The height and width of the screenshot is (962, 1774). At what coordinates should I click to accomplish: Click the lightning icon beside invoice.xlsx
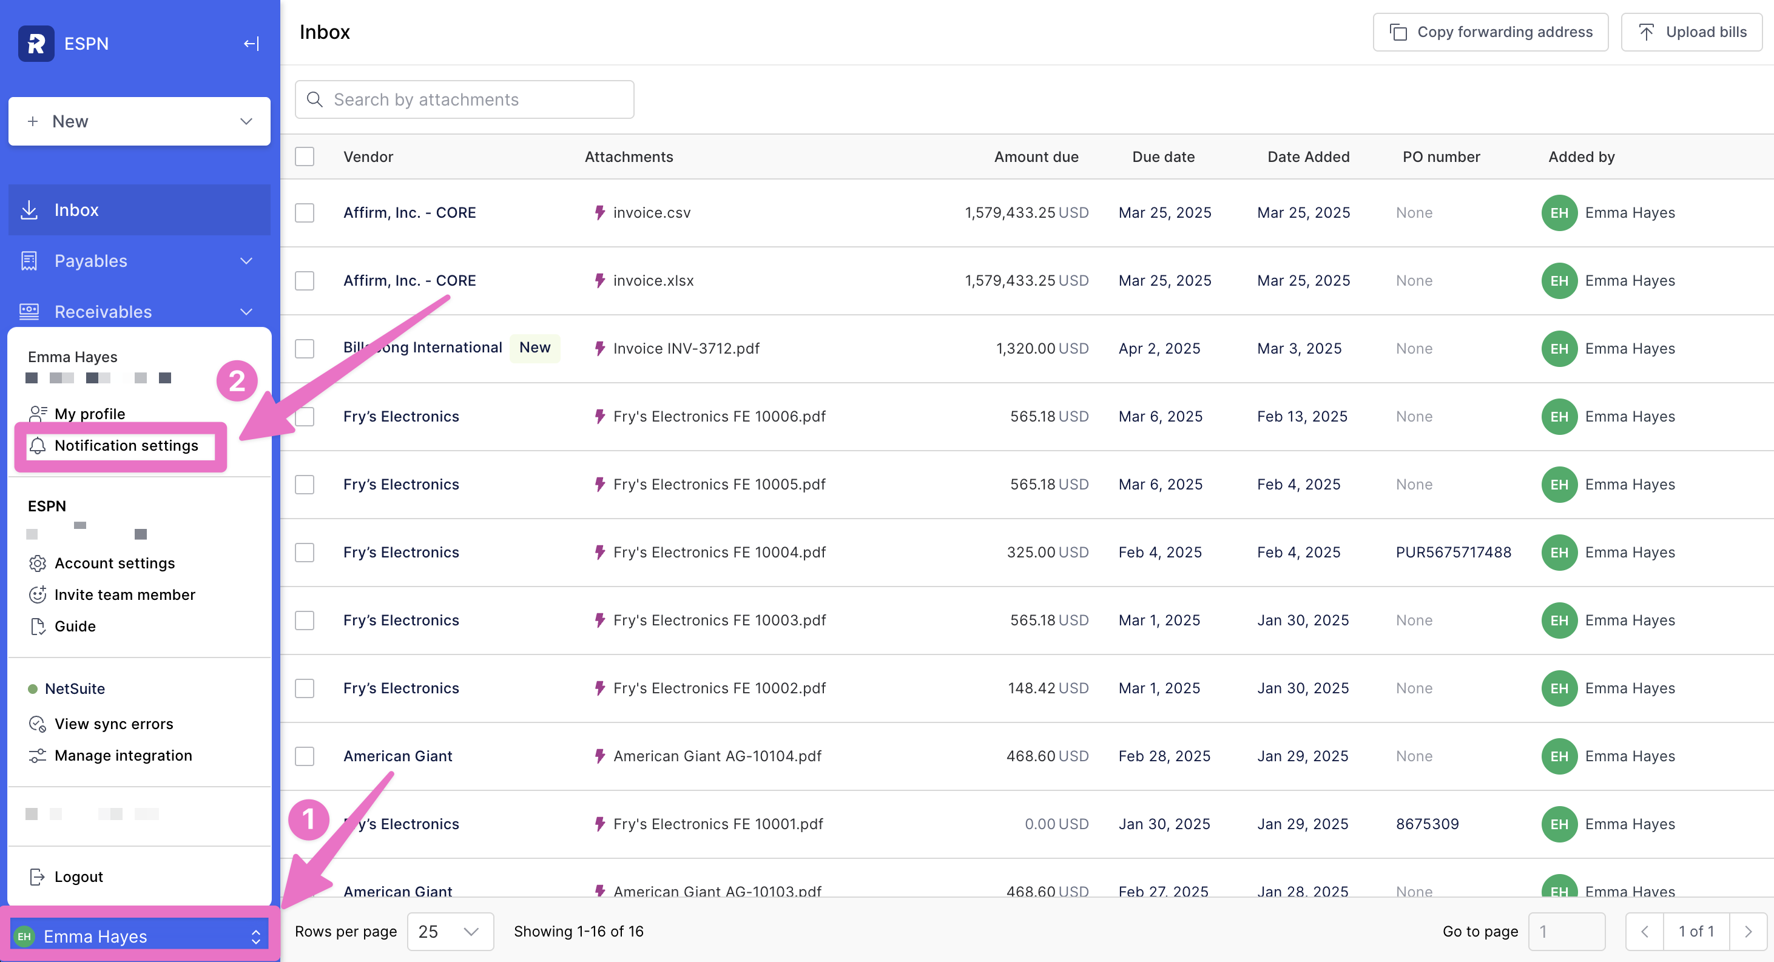(600, 281)
